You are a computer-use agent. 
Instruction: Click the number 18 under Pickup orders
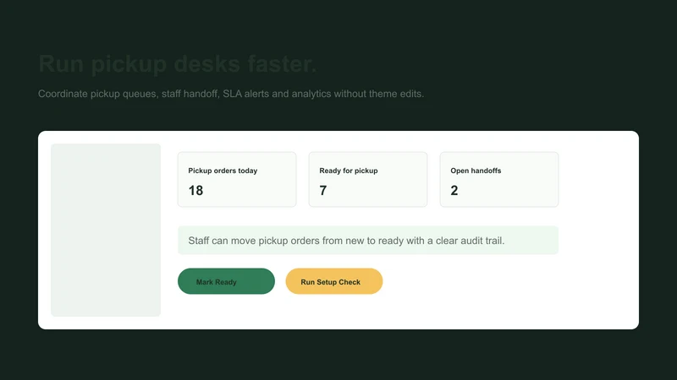[195, 191]
